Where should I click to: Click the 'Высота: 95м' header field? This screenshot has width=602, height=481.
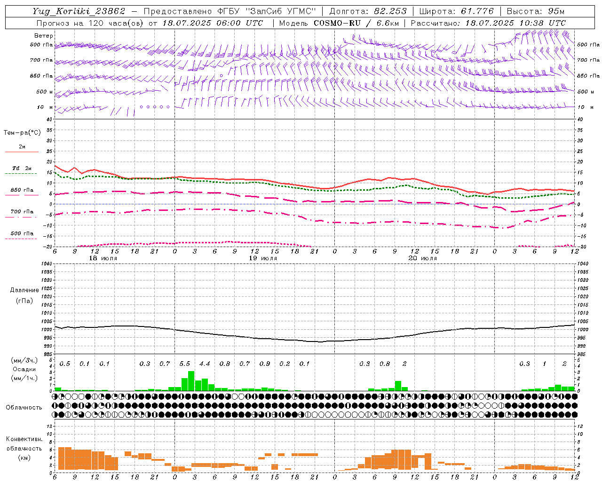coord(535,11)
